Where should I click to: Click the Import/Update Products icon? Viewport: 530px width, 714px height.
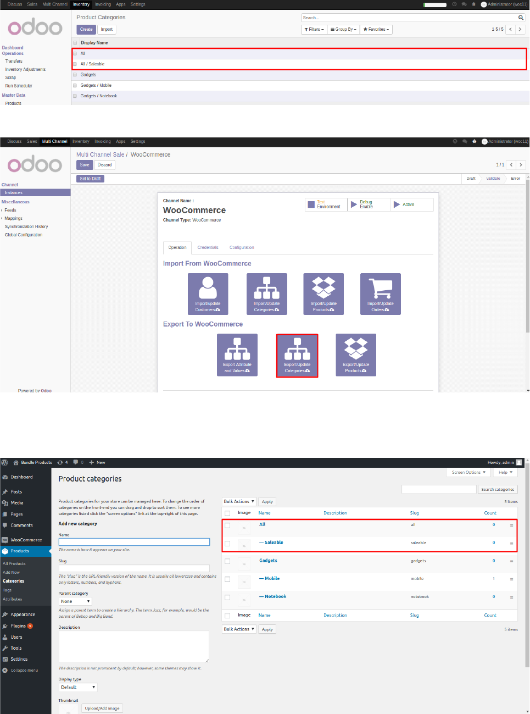[x=323, y=294]
